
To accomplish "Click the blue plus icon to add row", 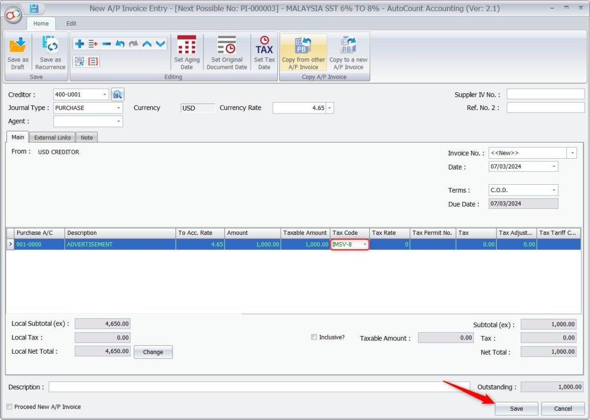I will [x=79, y=43].
